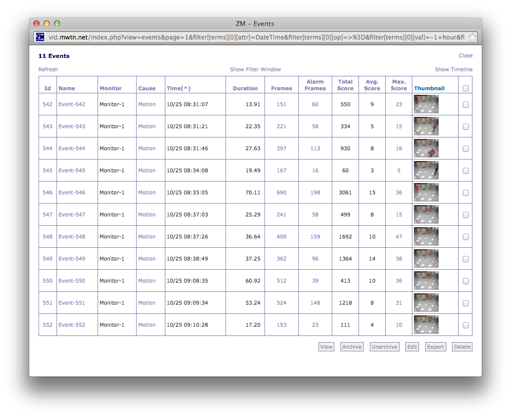Open thumbnail for Event-550
511x417 pixels.
(x=426, y=281)
